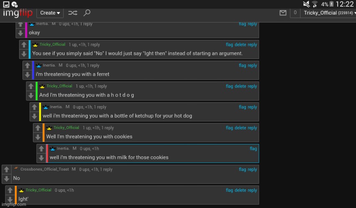
Task: Open the search magnifier icon
Action: [x=87, y=13]
